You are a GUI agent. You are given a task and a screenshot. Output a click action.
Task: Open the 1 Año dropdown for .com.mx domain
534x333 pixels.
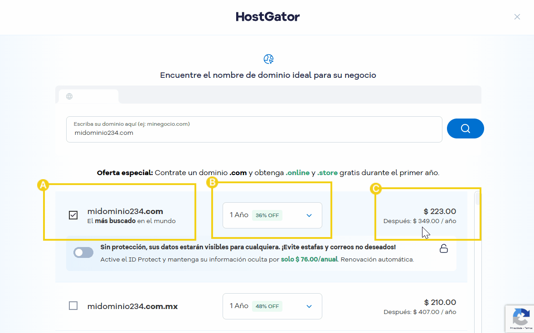pos(272,306)
